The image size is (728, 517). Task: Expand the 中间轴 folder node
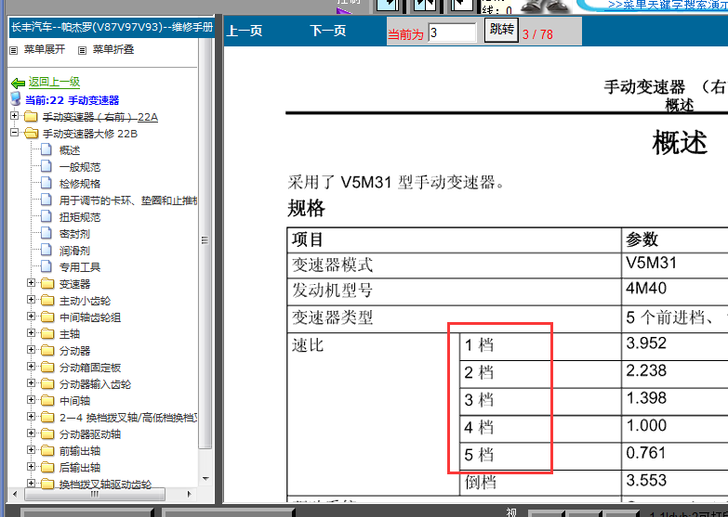point(31,399)
